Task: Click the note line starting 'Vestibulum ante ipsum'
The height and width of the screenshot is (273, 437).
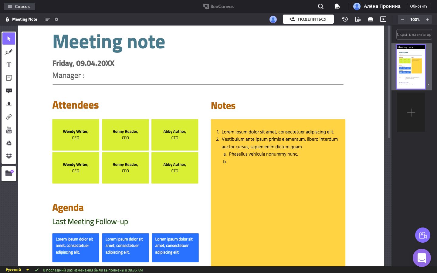Action: pyautogui.click(x=279, y=143)
